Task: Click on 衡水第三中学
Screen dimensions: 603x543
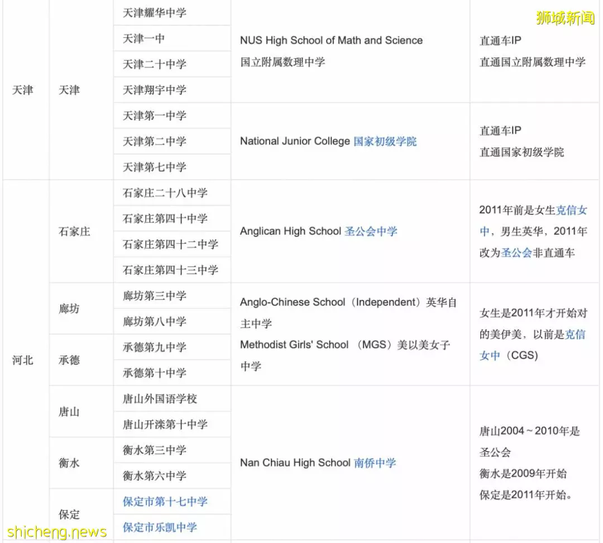Action: pyautogui.click(x=173, y=450)
